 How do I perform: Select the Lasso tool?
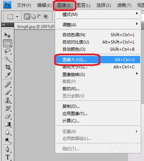8,51
